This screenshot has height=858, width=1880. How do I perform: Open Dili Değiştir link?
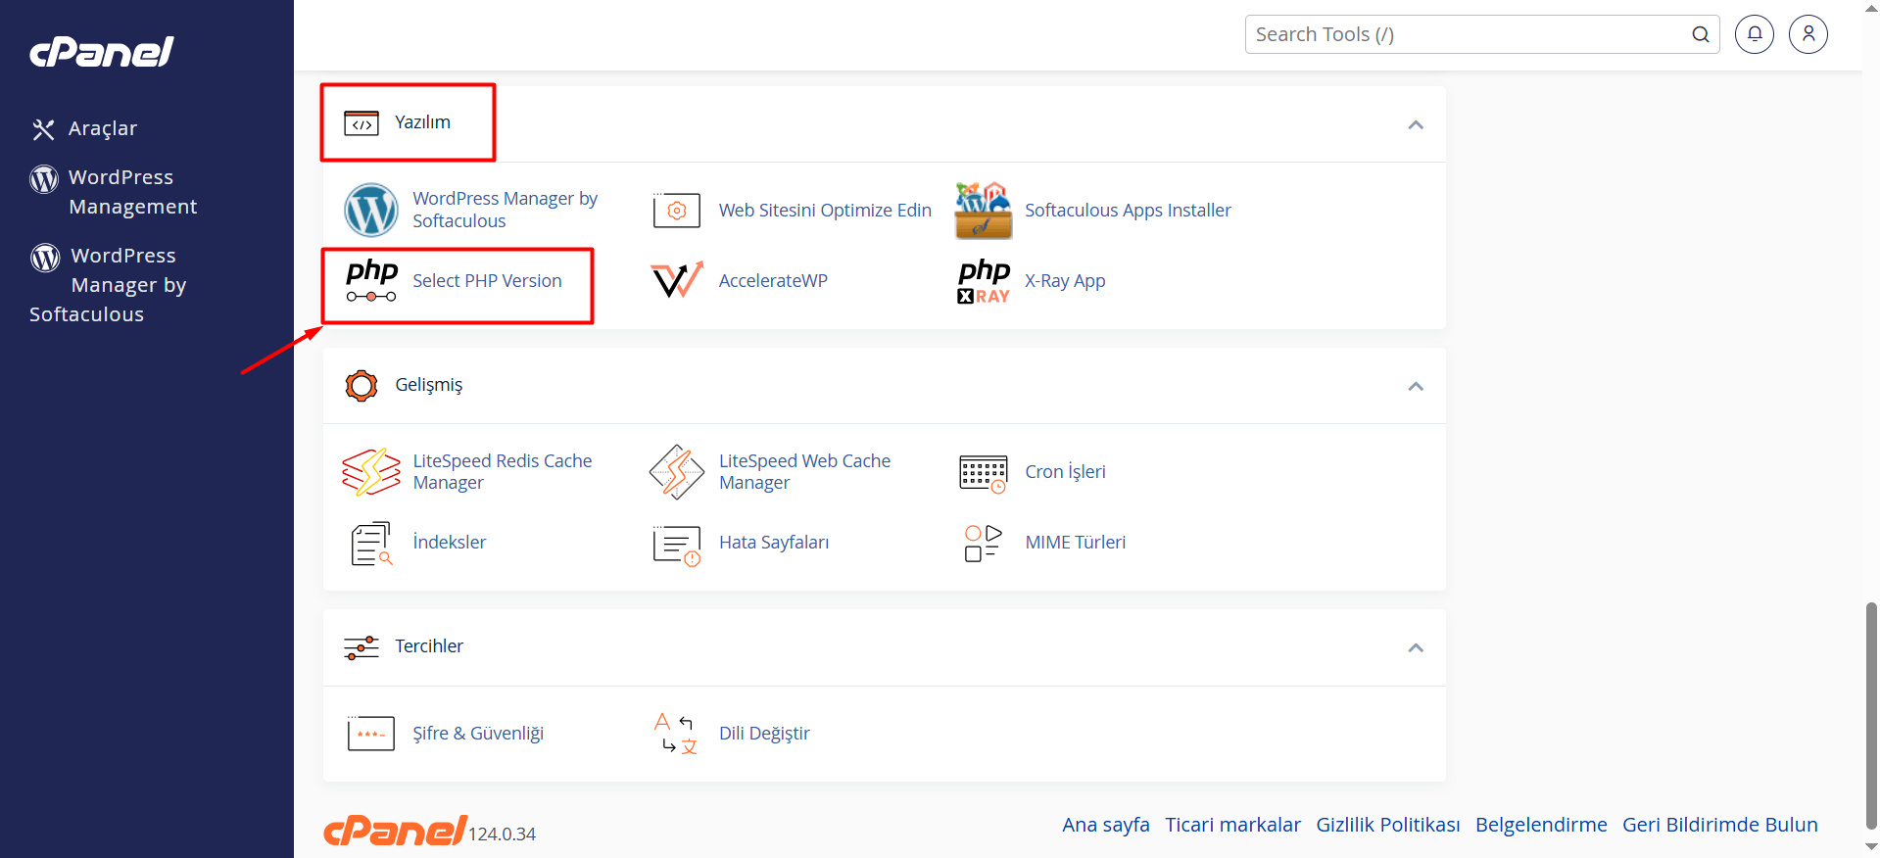764,734
